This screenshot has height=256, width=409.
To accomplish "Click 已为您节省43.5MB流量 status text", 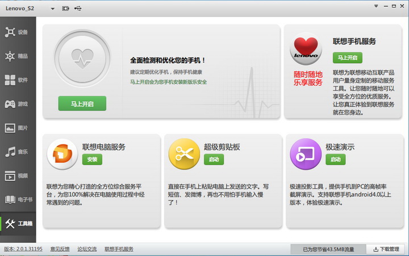I will click(x=328, y=249).
